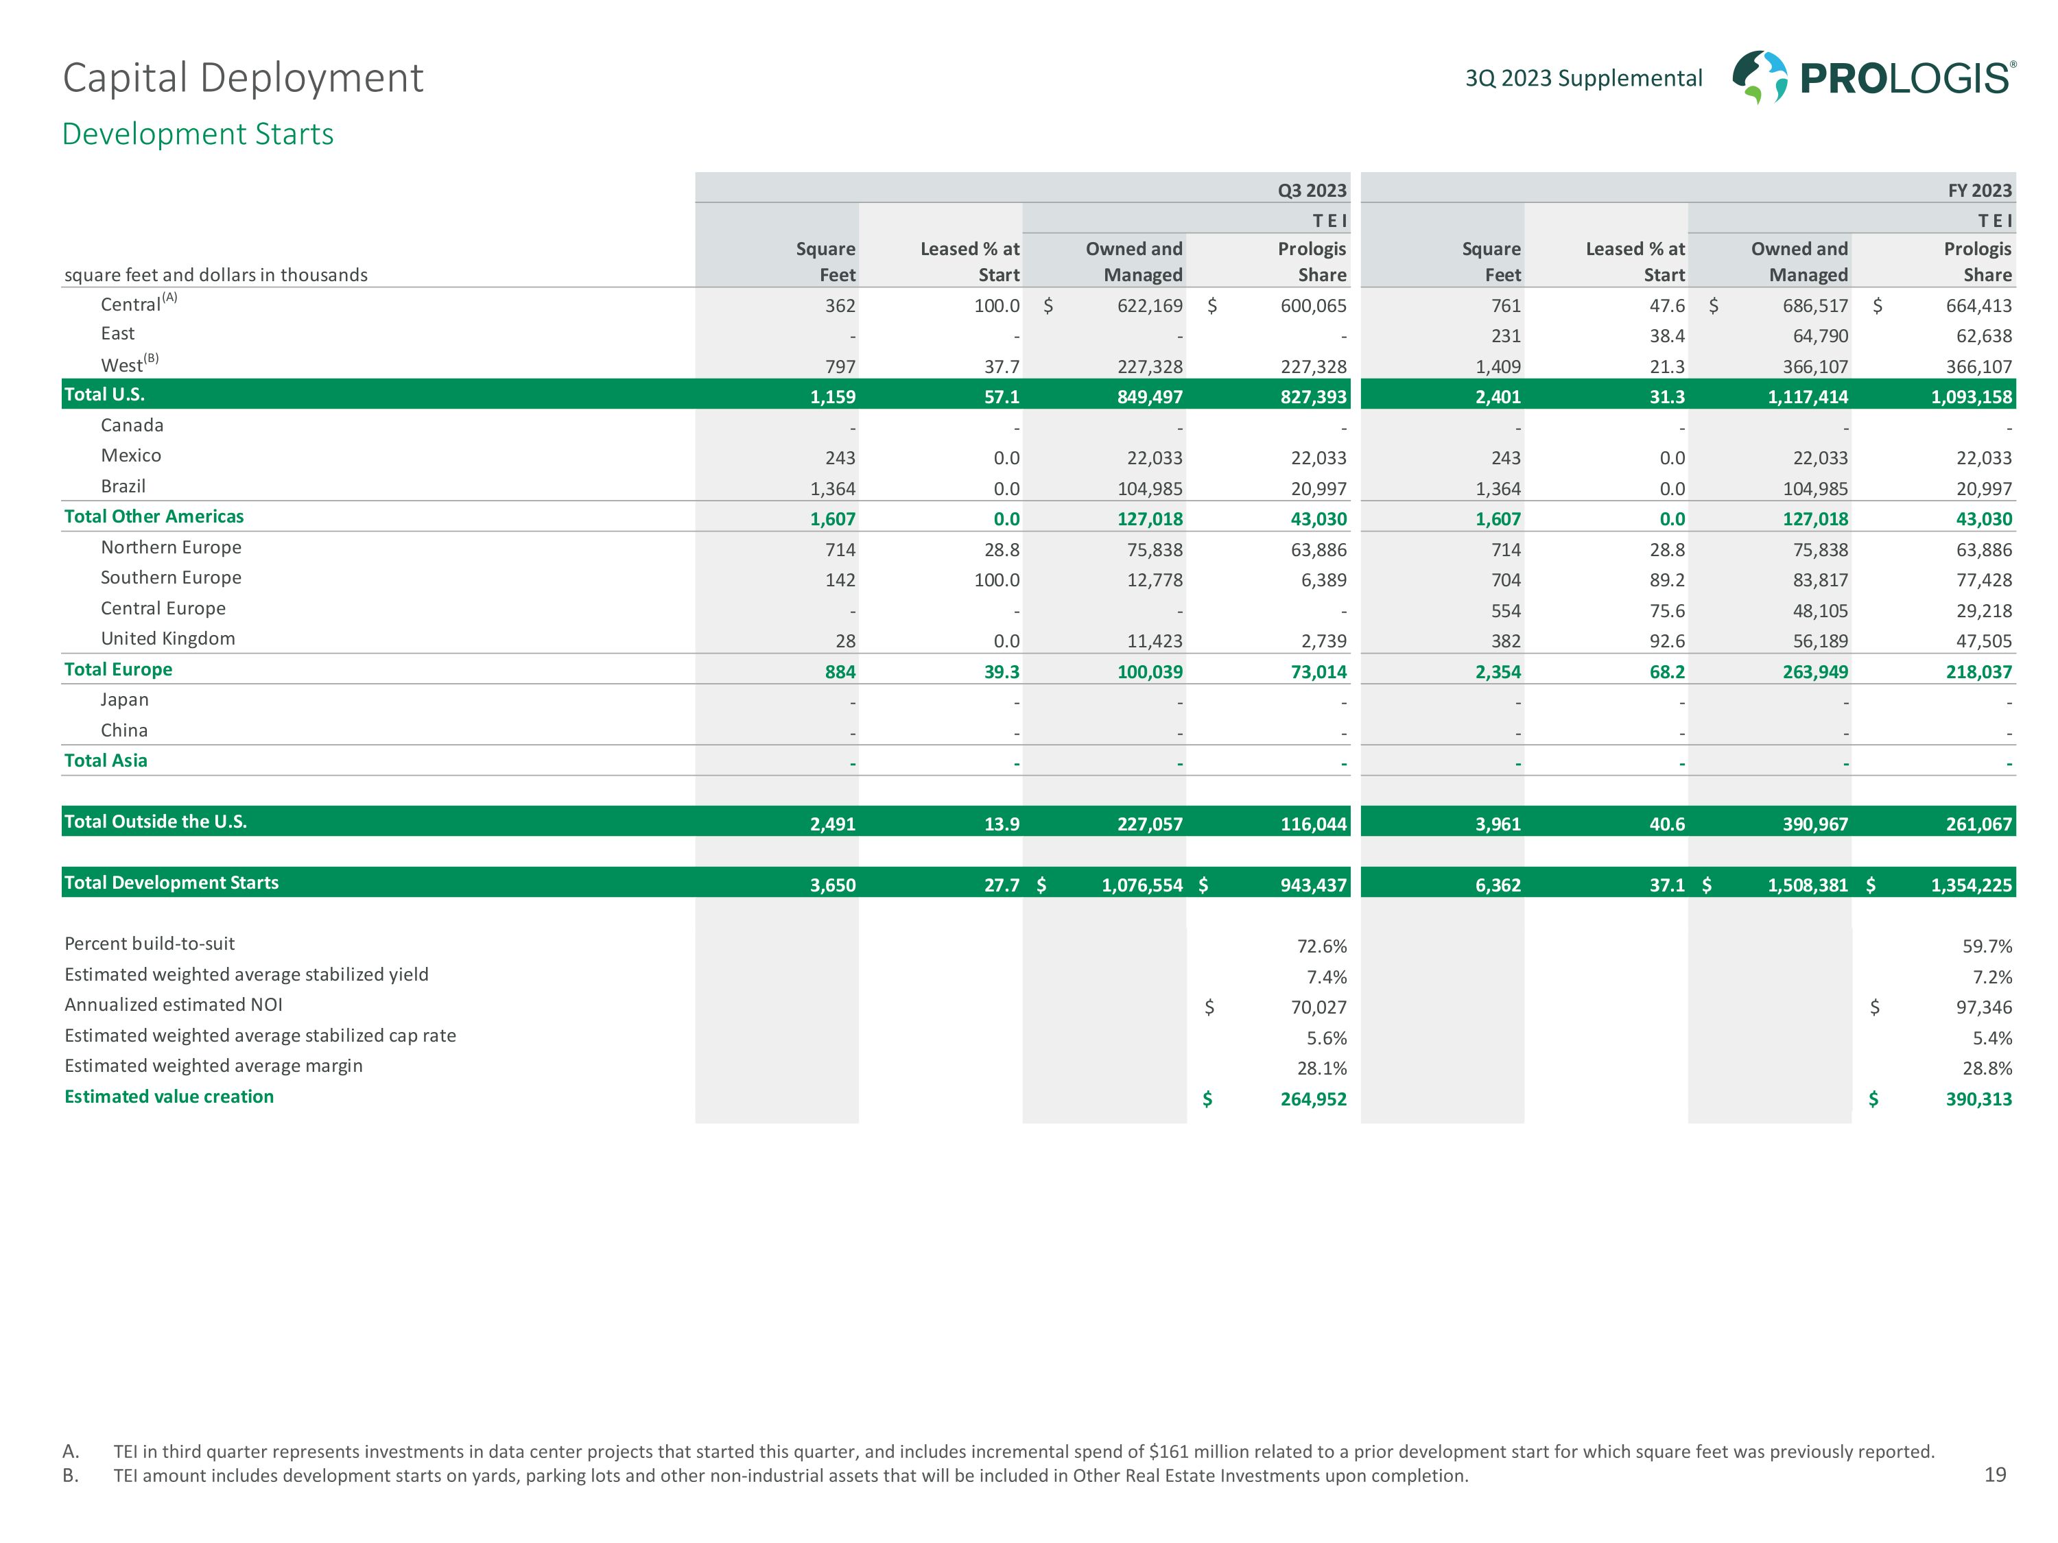Click the page number 19
The height and width of the screenshot is (1543, 2058).
coord(1995,1474)
